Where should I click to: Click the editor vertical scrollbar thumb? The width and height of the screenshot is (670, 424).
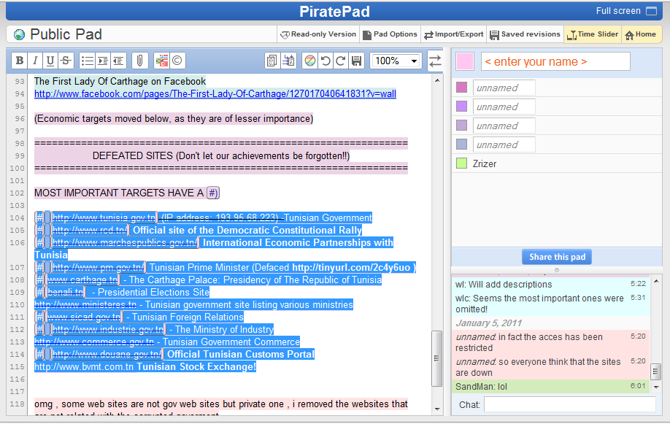(436, 358)
